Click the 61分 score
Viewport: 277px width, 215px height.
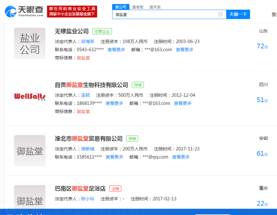pos(262,154)
